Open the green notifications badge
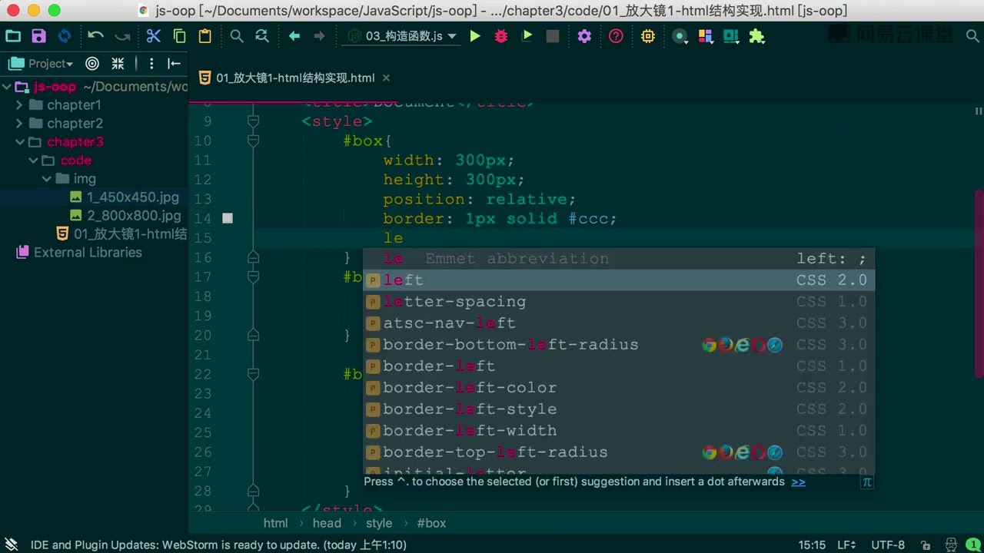Viewport: 984px width, 553px height. (973, 545)
